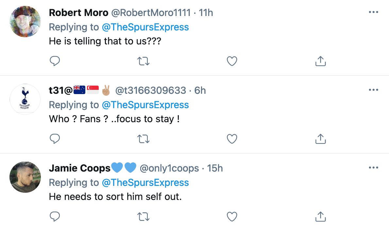View Robert Moro's profile picture
The width and height of the screenshot is (389, 230).
point(25,22)
